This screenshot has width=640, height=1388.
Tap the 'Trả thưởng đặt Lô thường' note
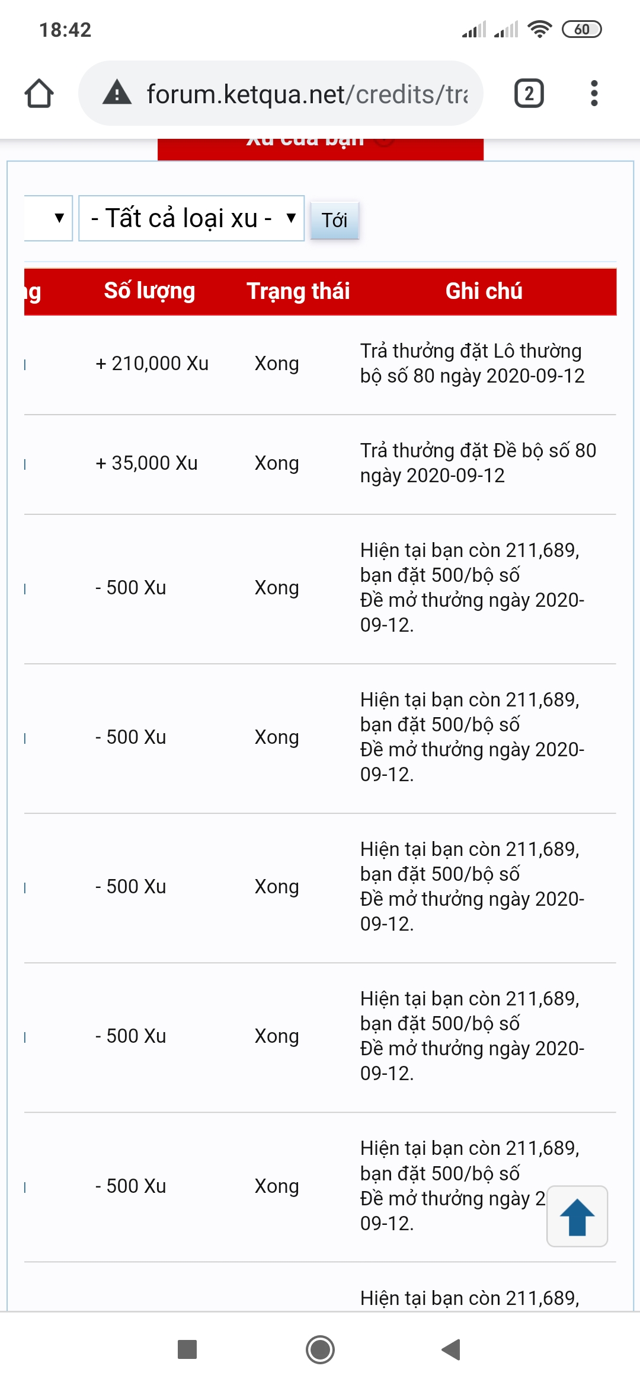472,363
